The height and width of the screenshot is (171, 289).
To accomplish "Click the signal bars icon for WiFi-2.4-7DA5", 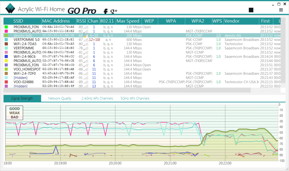I will coord(86,44).
